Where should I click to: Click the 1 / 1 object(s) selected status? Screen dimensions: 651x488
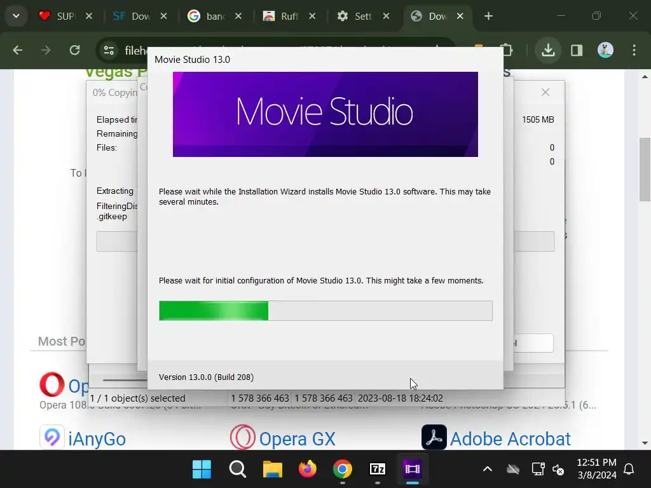pos(138,398)
